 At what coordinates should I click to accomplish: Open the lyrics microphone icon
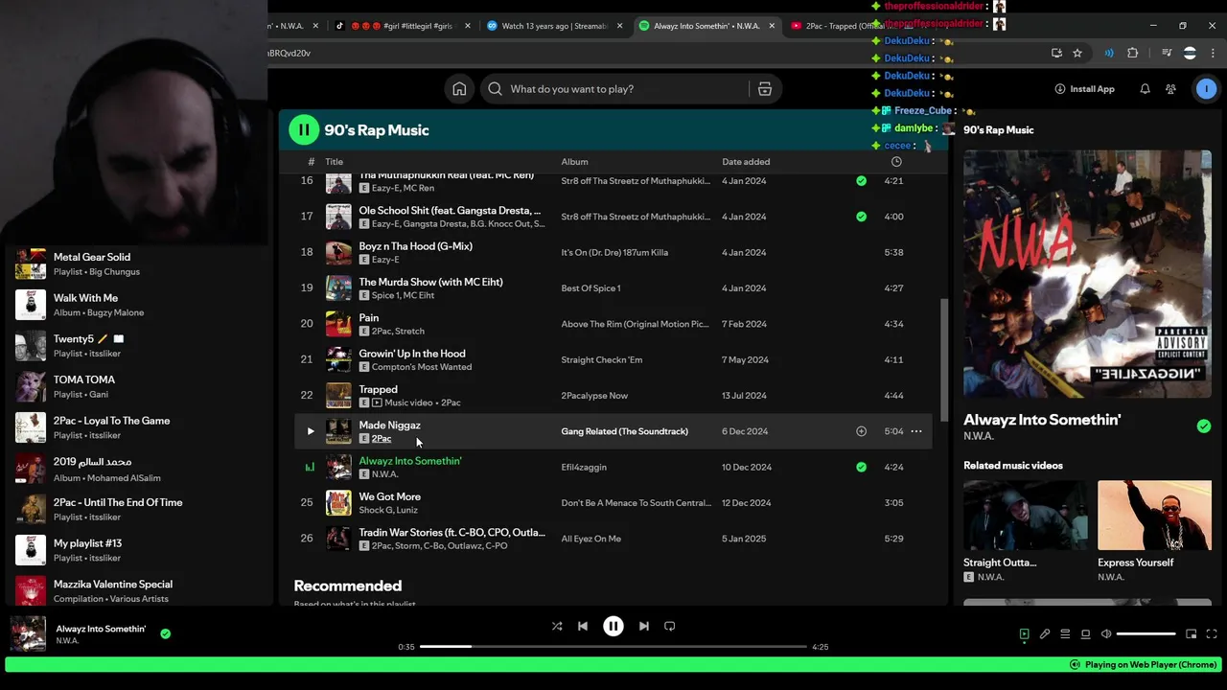pyautogui.click(x=1045, y=633)
